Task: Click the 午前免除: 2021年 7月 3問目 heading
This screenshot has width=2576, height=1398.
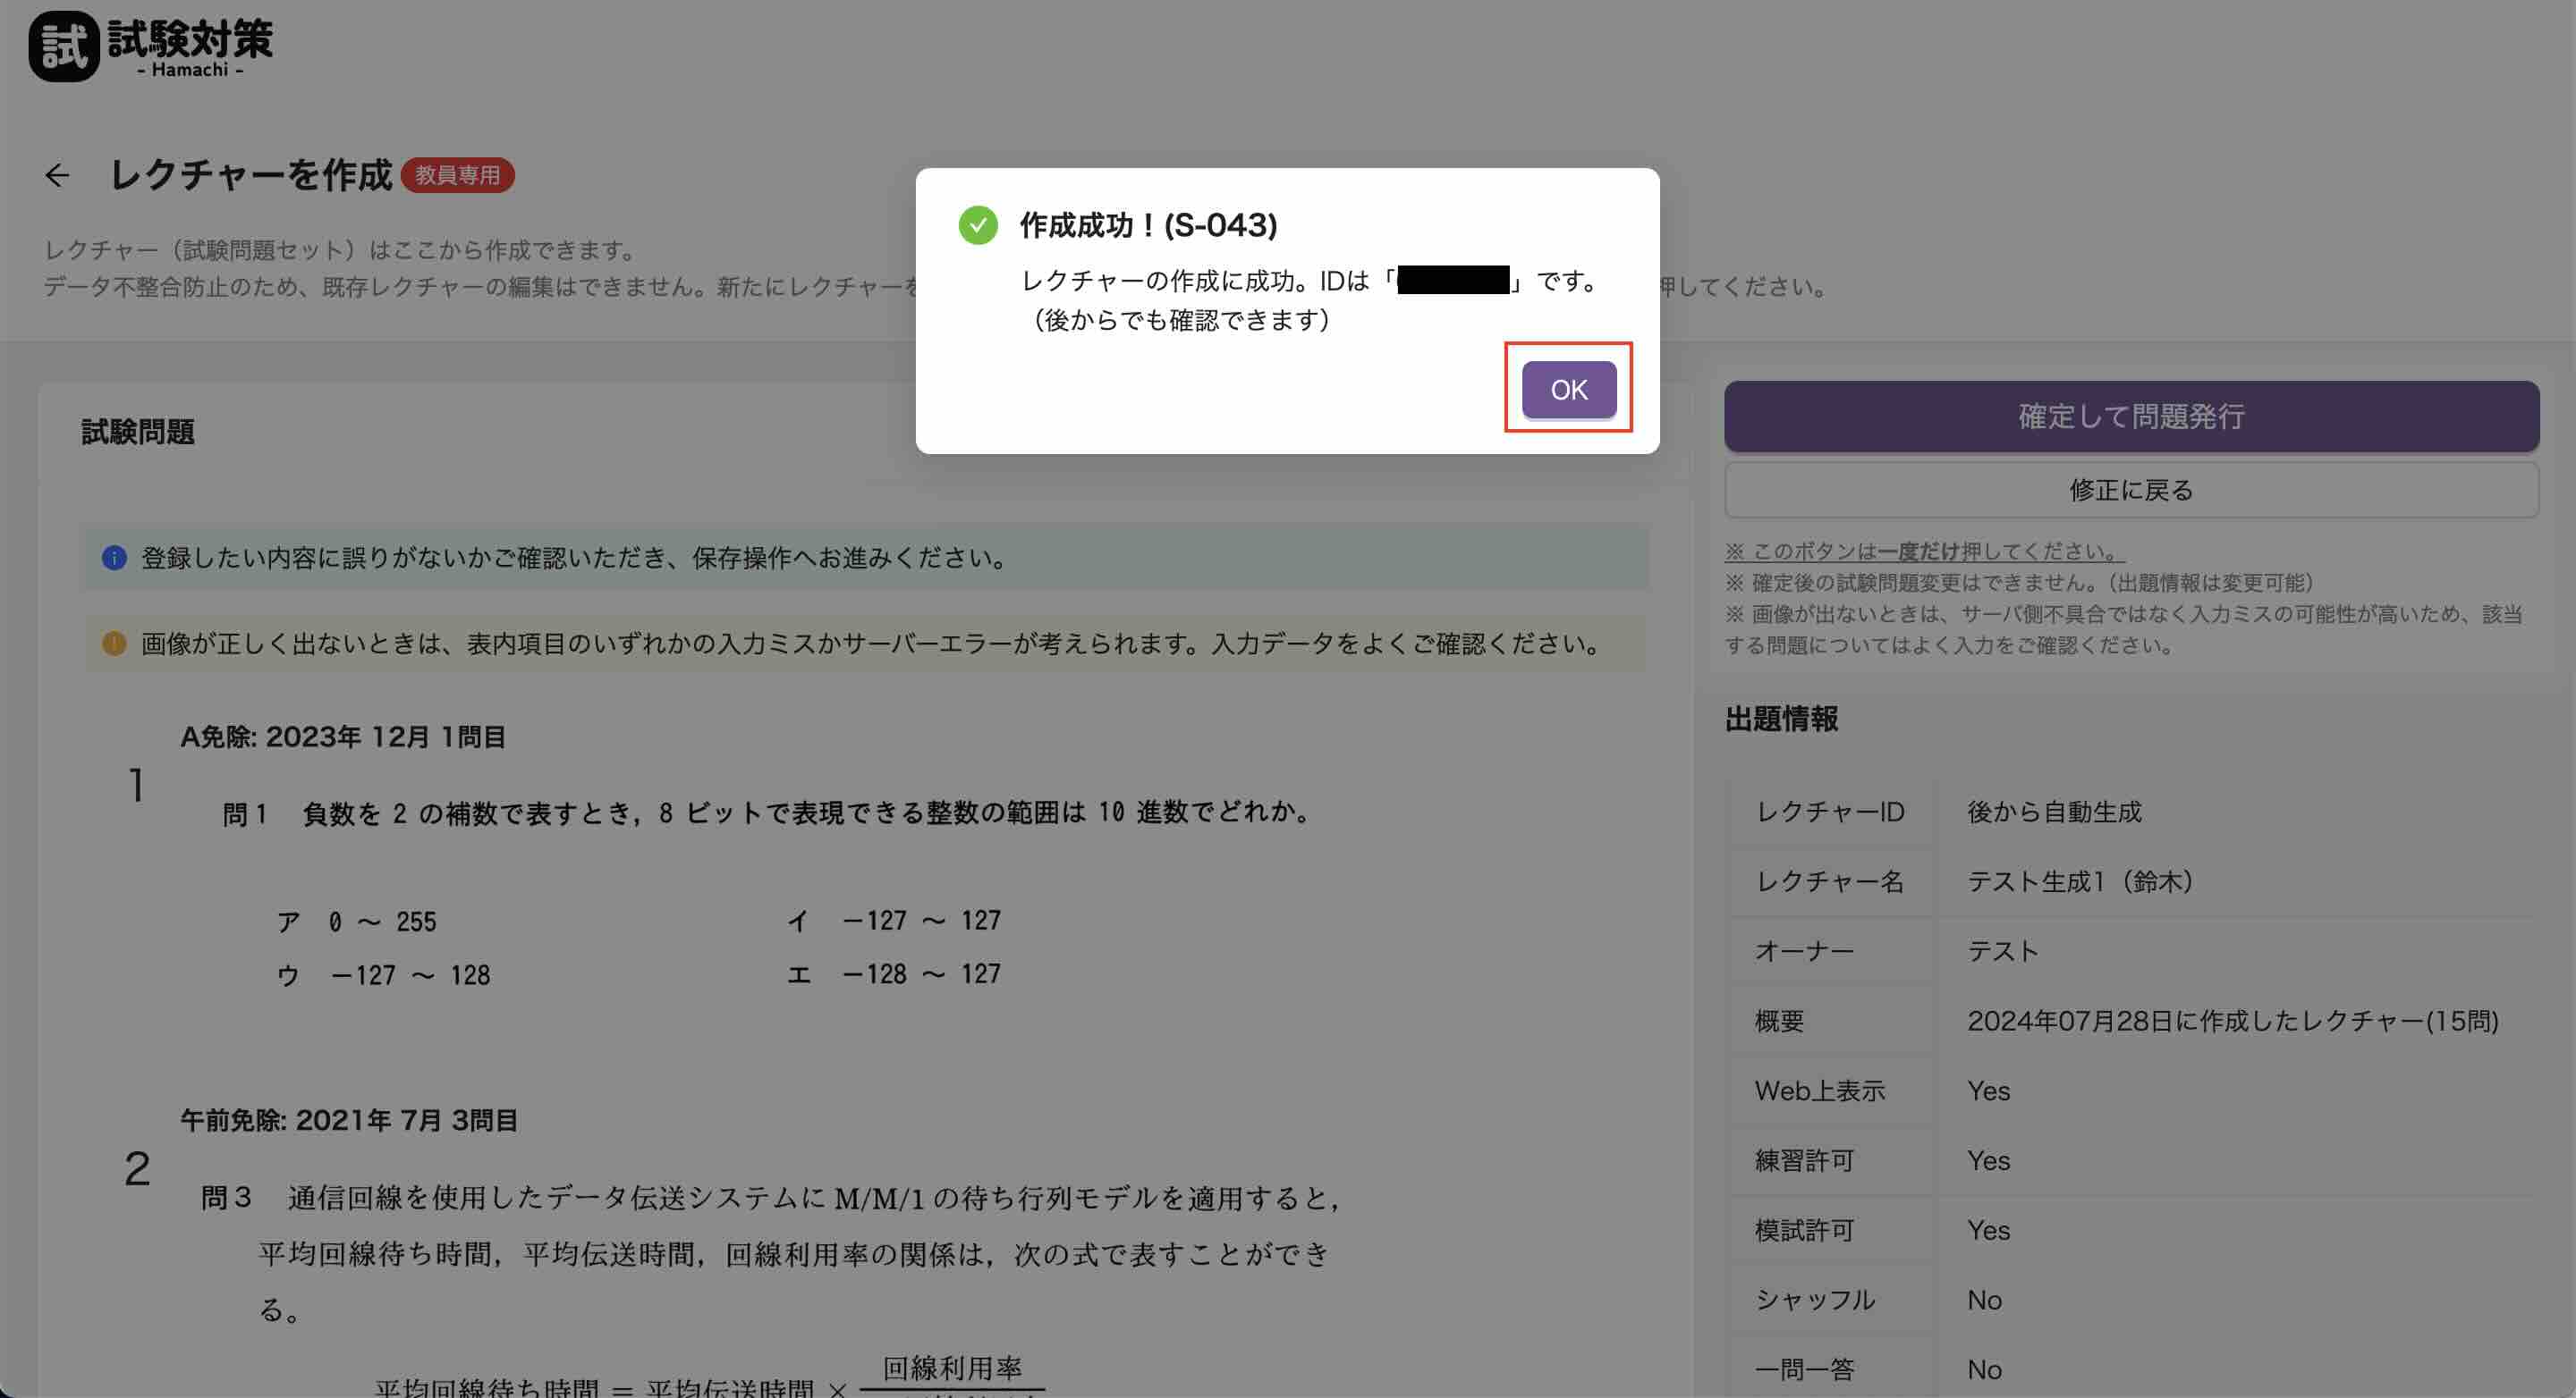Action: coord(349,1120)
